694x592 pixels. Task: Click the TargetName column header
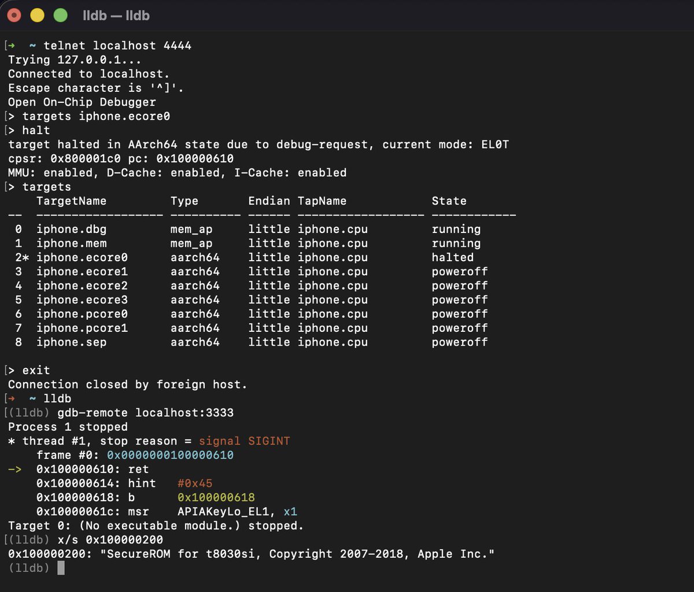[72, 201]
